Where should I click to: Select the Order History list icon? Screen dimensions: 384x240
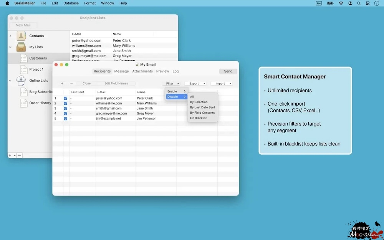tap(23, 103)
